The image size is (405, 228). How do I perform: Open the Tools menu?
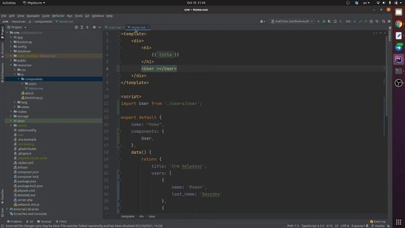click(x=78, y=16)
